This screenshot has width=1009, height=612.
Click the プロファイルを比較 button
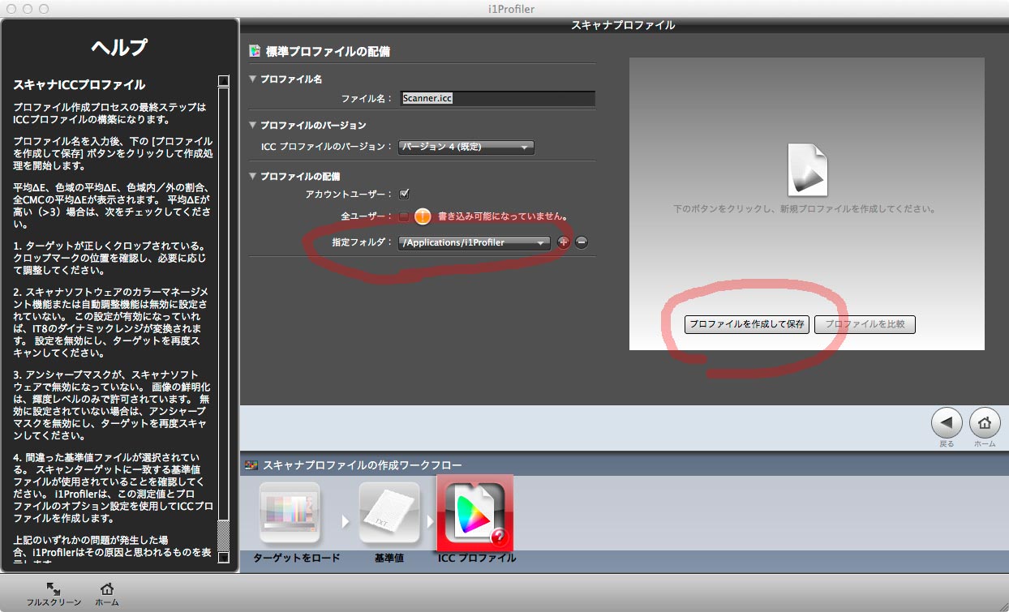pyautogui.click(x=865, y=324)
